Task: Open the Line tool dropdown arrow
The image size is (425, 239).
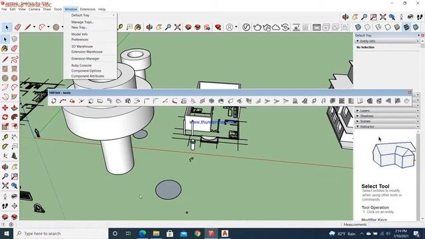Action: click(x=34, y=27)
